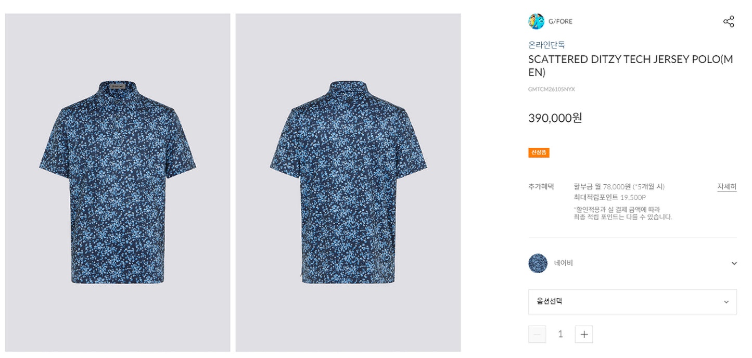Increase quantity with the plus button

pos(584,334)
